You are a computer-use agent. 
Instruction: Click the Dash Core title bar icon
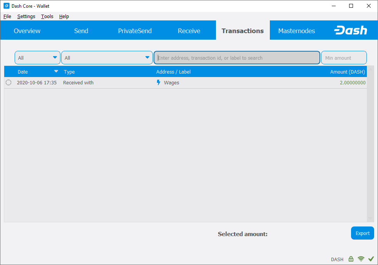coord(6,6)
